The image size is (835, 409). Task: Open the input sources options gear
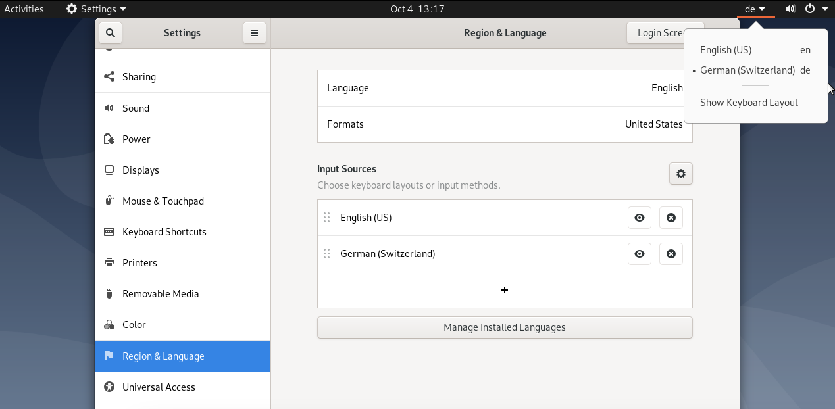tap(680, 173)
